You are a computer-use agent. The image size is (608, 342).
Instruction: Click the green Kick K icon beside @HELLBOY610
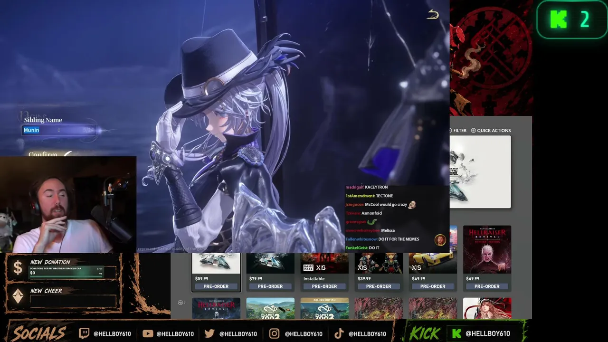pyautogui.click(x=456, y=333)
